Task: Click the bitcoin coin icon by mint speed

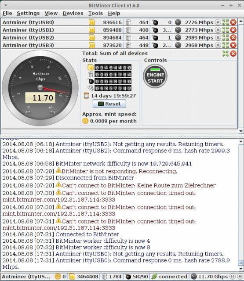Action: pos(85,121)
